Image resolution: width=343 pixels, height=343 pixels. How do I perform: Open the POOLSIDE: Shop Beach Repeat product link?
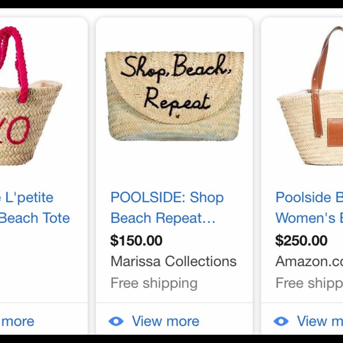point(167,208)
